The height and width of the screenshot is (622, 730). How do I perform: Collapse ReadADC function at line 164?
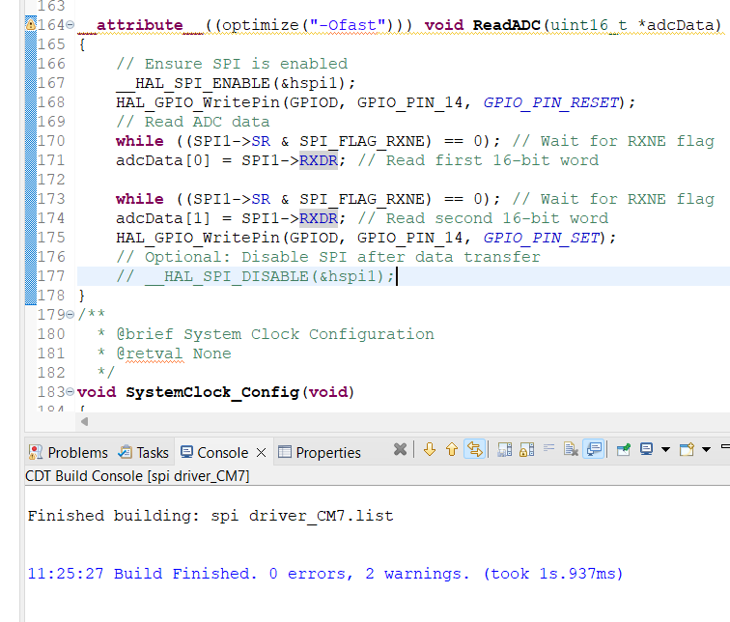[x=70, y=25]
